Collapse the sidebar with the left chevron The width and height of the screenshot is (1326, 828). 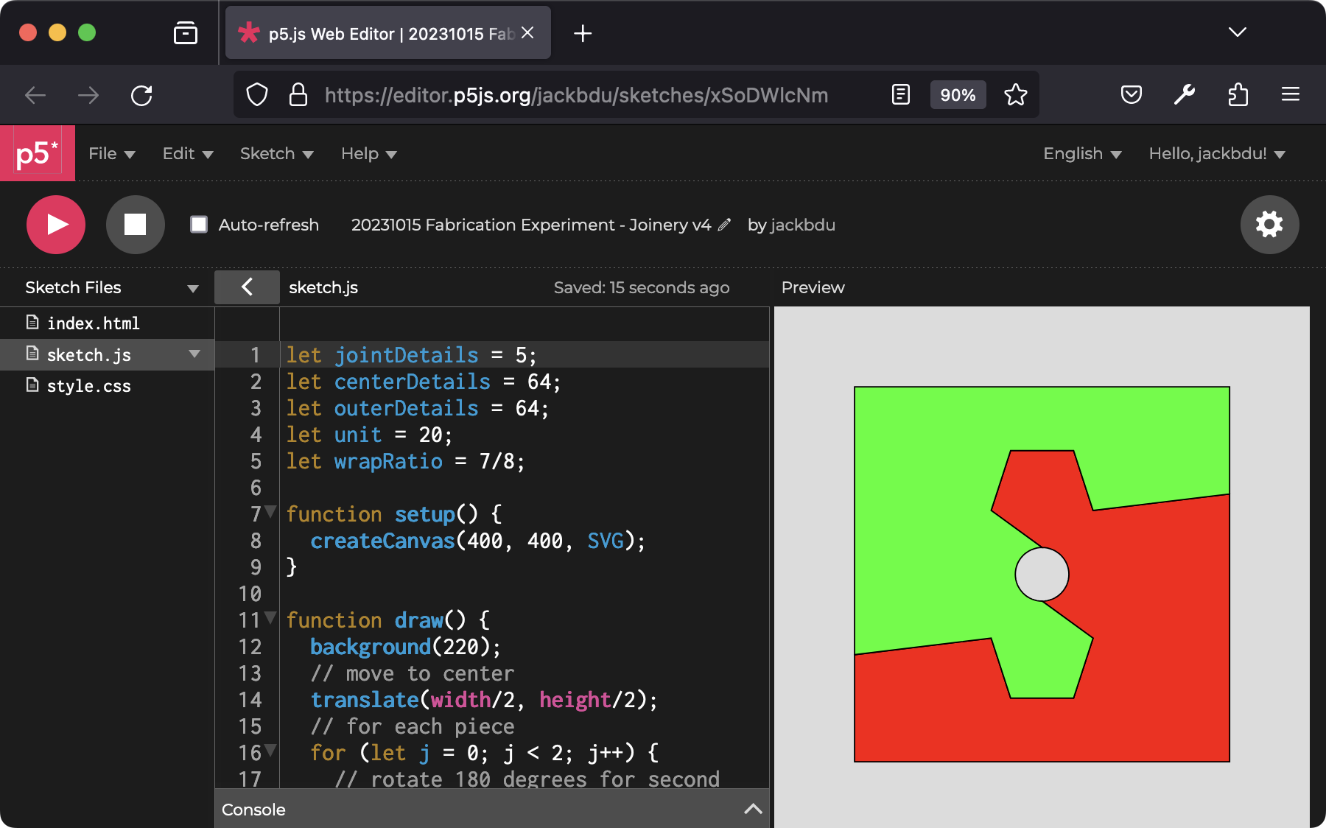coord(247,287)
